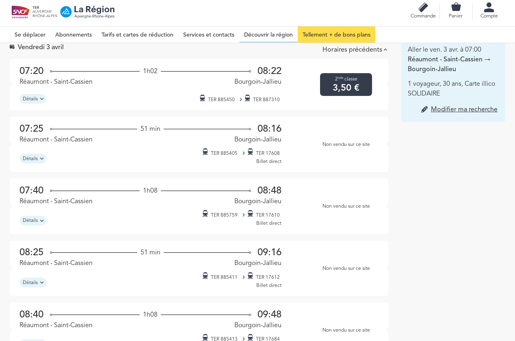Expand Détails for the 08:25 departure

[33, 282]
